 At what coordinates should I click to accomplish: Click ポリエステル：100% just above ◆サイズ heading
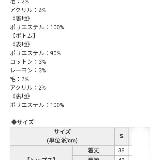(x=37, y=105)
